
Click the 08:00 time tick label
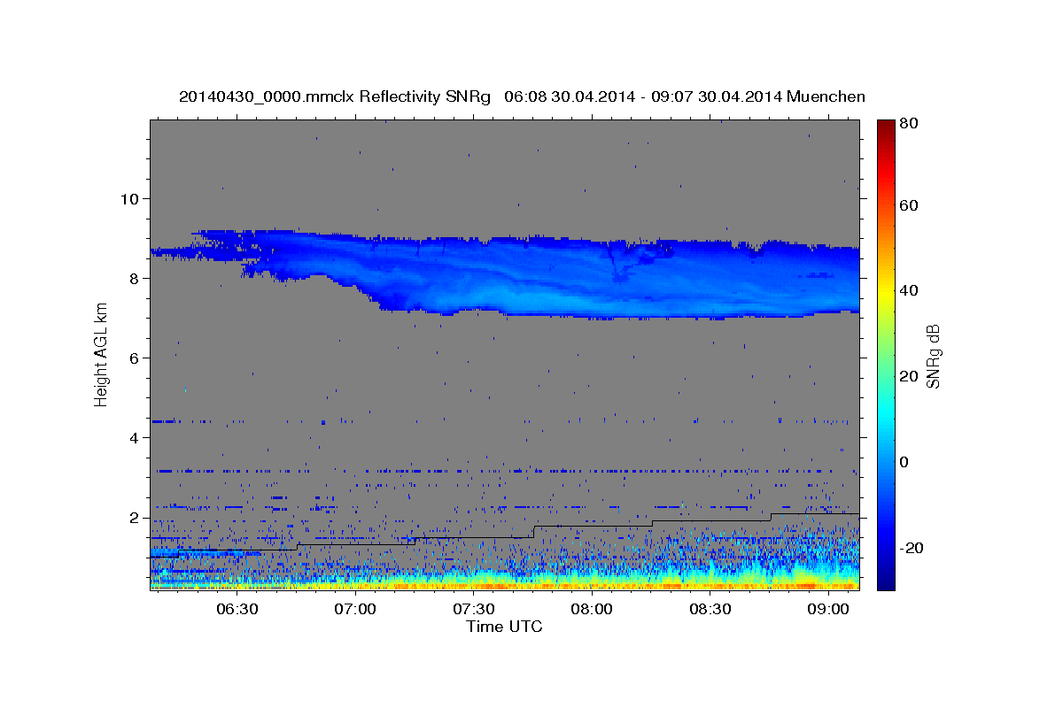click(x=592, y=610)
